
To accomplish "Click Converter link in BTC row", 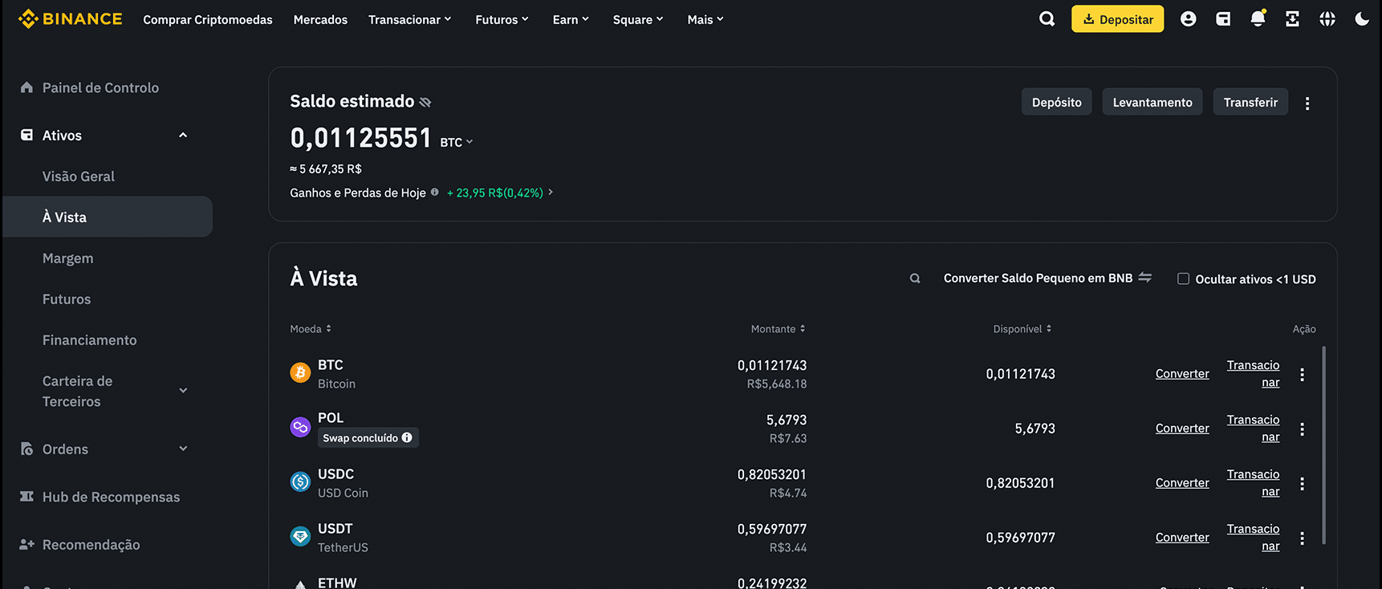I will coord(1182,374).
